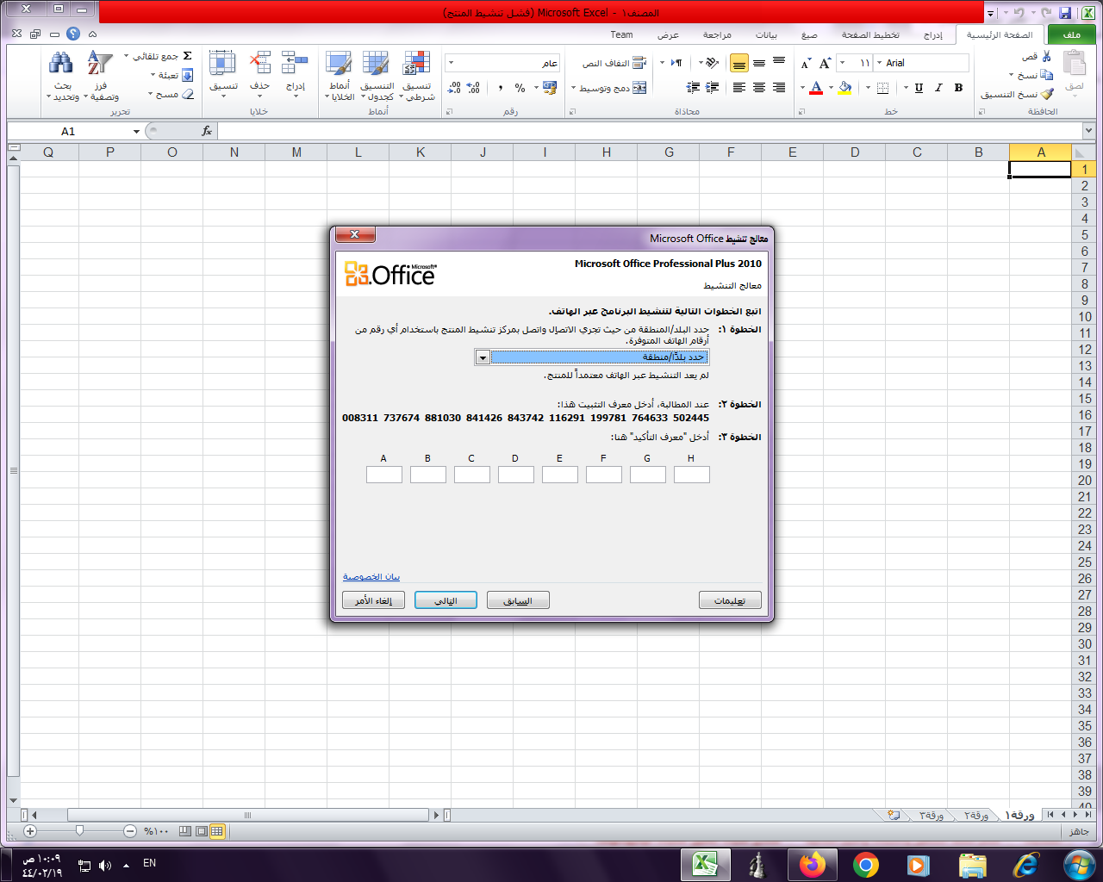Toggle the highlighted Bottom Align button
This screenshot has width=1103, height=882.
coord(739,63)
